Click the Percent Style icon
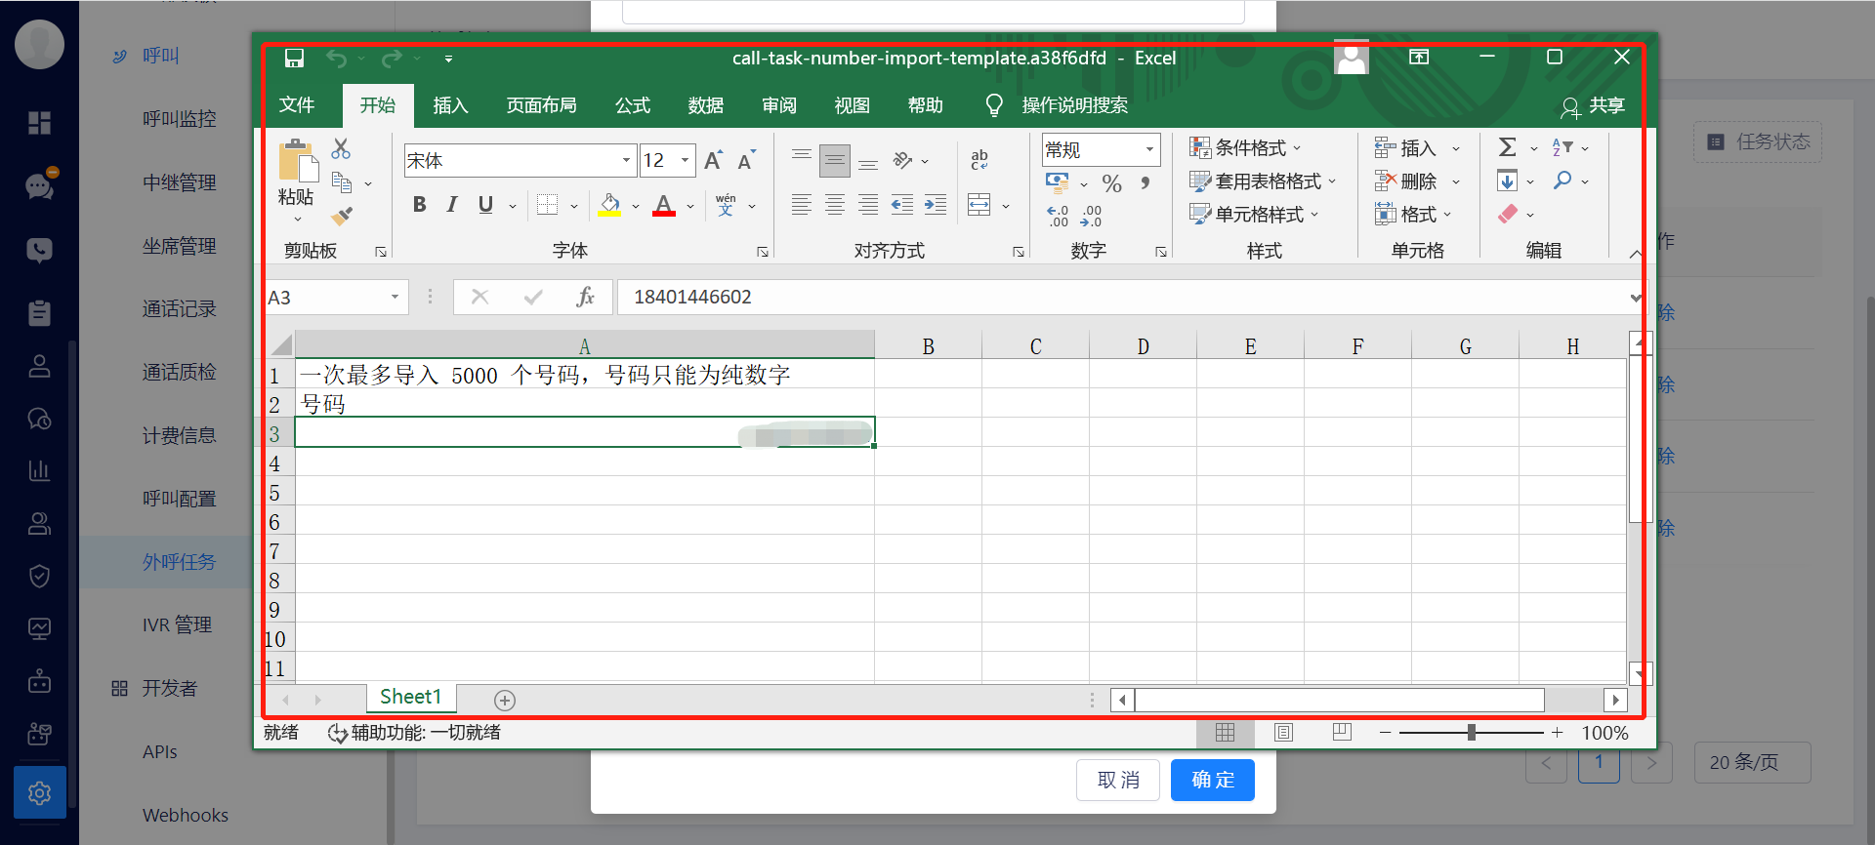 click(1111, 183)
